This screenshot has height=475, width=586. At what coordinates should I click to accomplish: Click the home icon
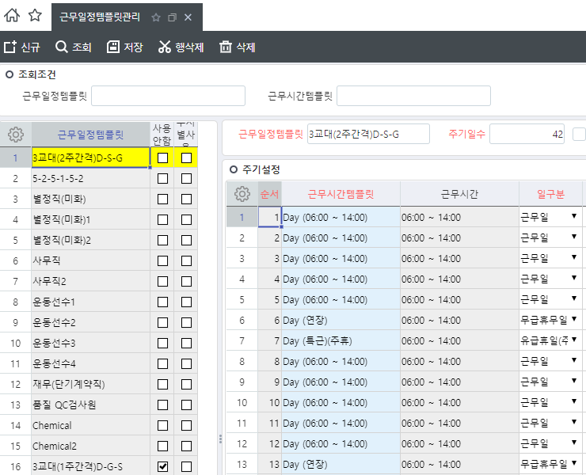(x=12, y=16)
